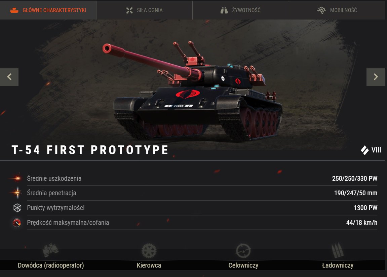Show the previous tank with left arrow
387x277 pixels.
tap(9, 77)
